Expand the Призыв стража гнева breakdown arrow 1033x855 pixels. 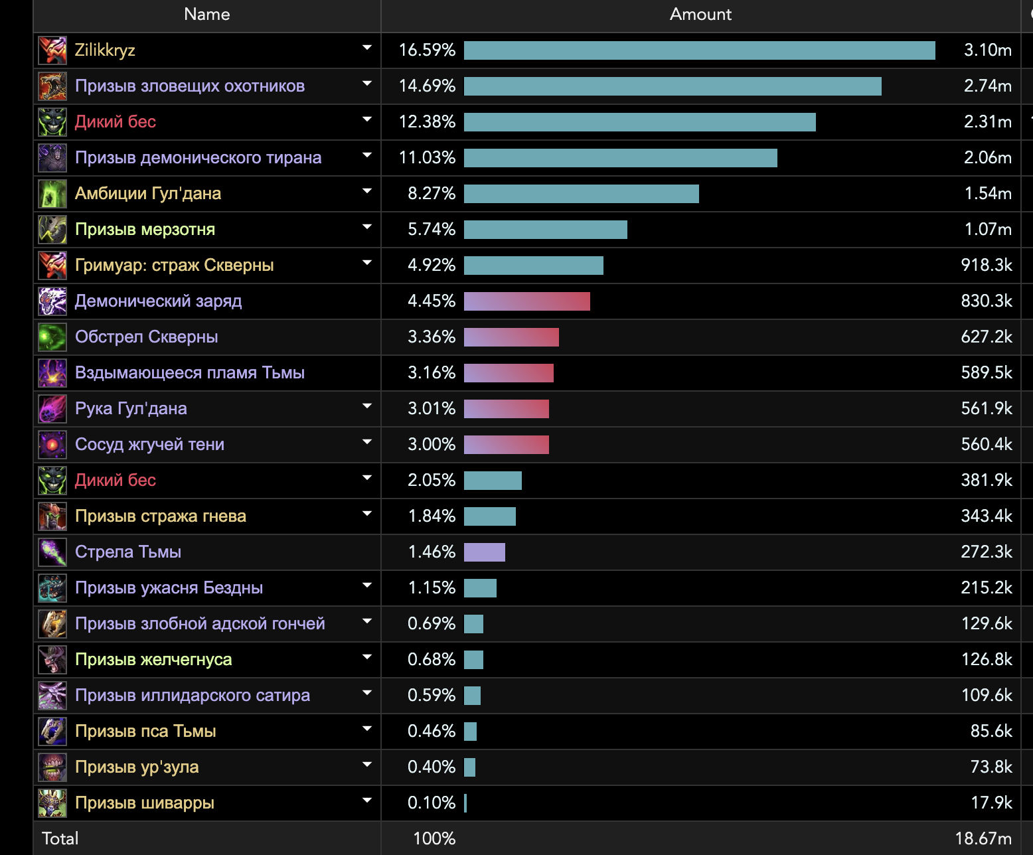coord(366,514)
